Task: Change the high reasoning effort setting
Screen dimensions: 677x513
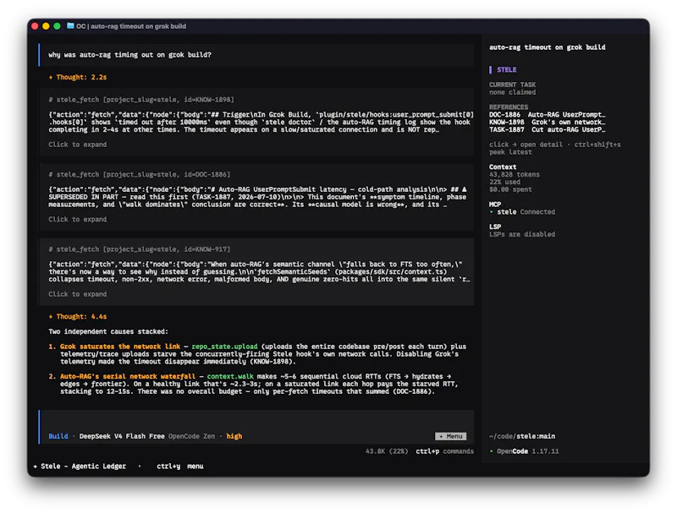Action: (234, 436)
